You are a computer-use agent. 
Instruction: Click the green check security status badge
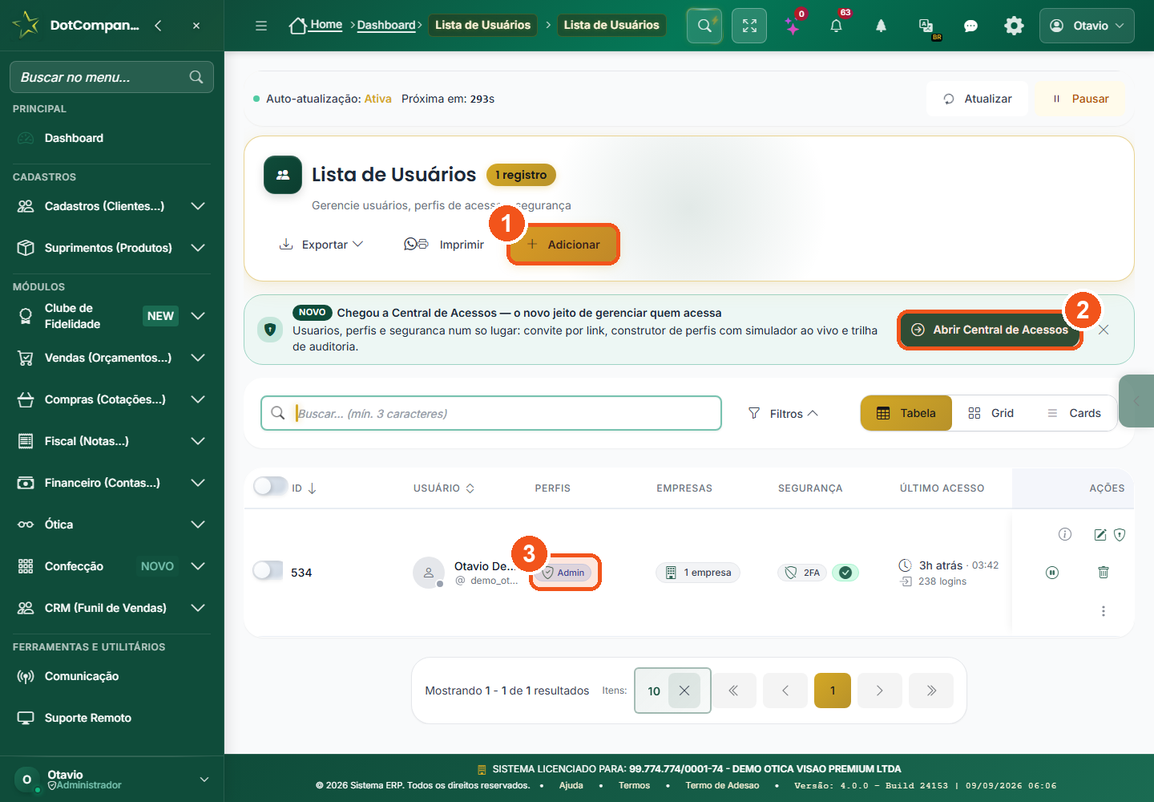click(x=845, y=572)
